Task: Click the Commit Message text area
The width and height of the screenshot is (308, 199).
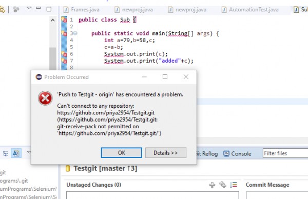Action: coord(277,195)
